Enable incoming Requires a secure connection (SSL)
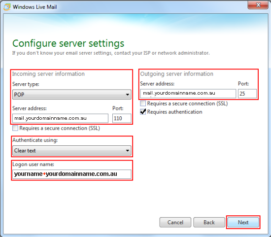Image resolution: width=271 pixels, height=237 pixels. [x=15, y=128]
